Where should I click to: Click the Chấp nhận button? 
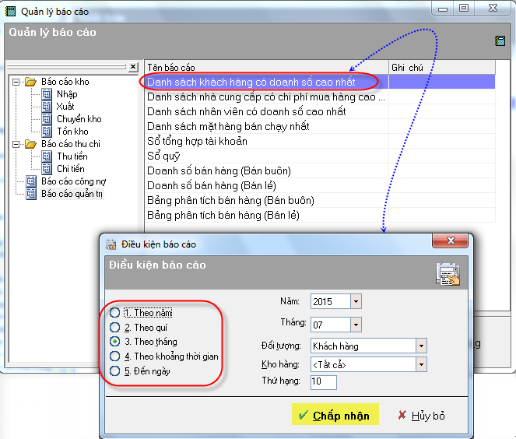tap(335, 416)
